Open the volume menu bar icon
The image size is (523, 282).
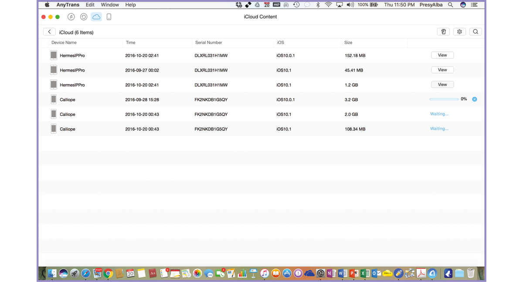(350, 5)
